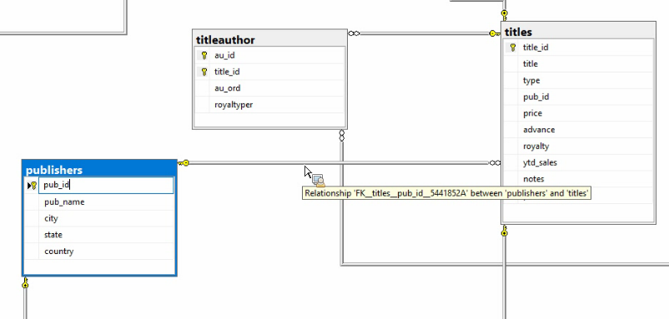The image size is (669, 319).
Task: Click the pub_id edit field in publishers
Action: pyautogui.click(x=106, y=185)
